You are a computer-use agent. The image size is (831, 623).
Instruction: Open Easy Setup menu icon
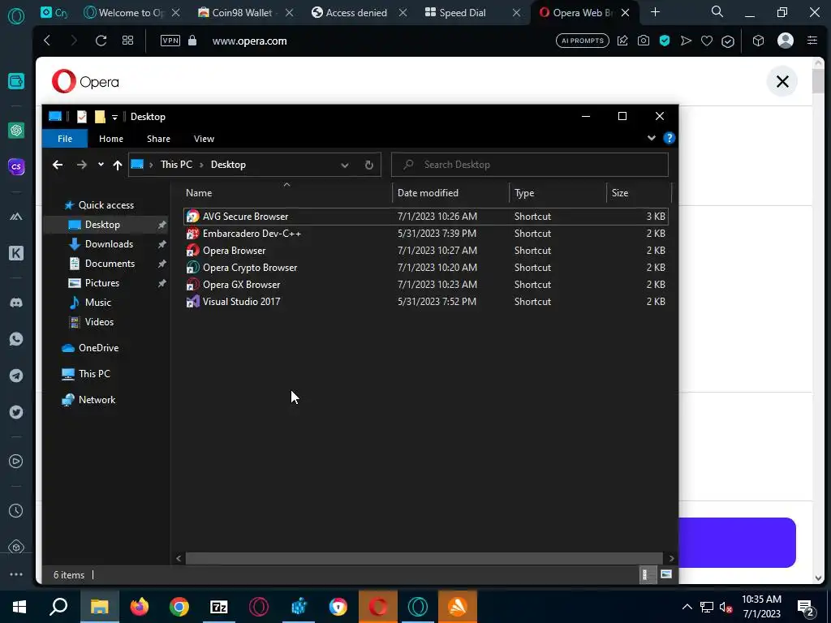812,41
